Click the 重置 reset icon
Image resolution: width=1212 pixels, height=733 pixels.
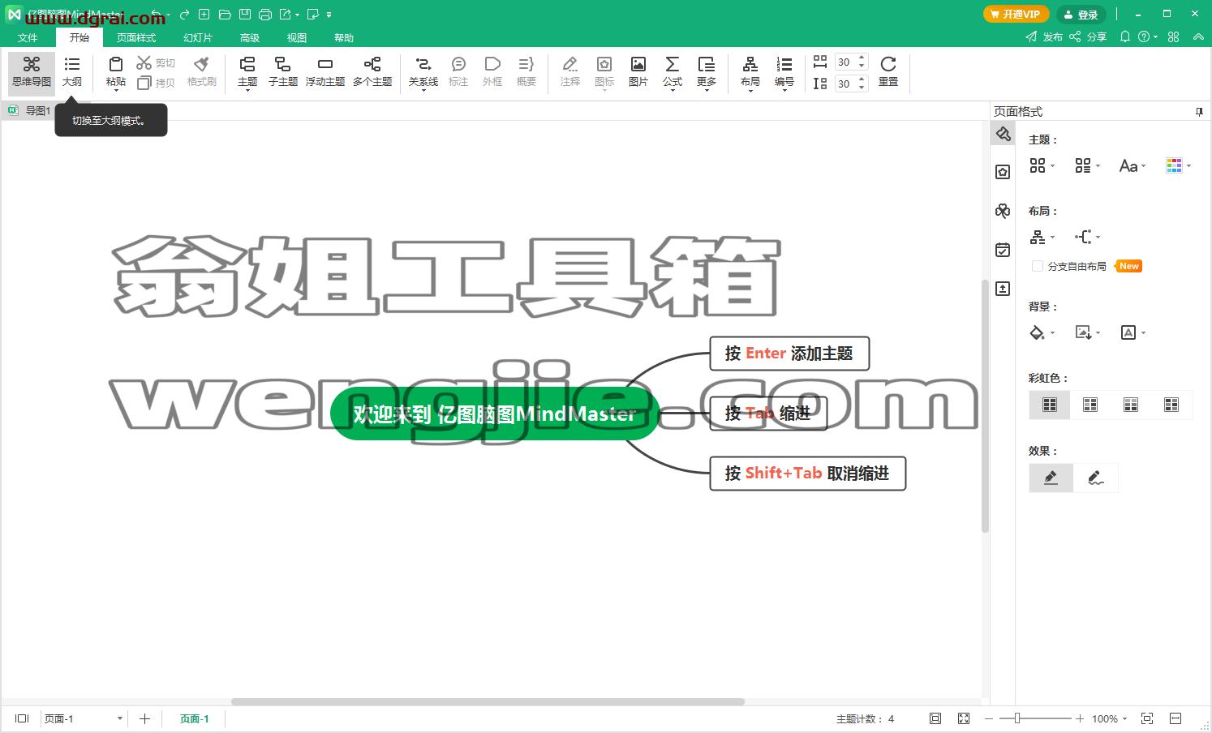tap(888, 64)
